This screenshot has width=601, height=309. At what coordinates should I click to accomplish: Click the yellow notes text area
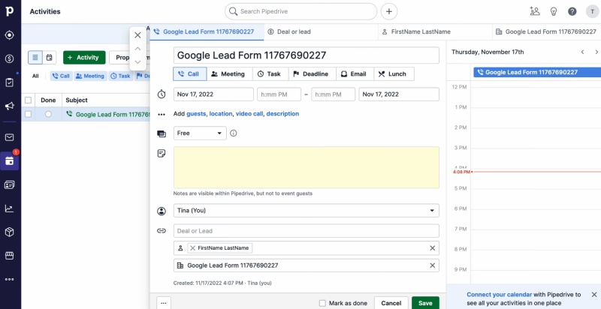point(307,167)
